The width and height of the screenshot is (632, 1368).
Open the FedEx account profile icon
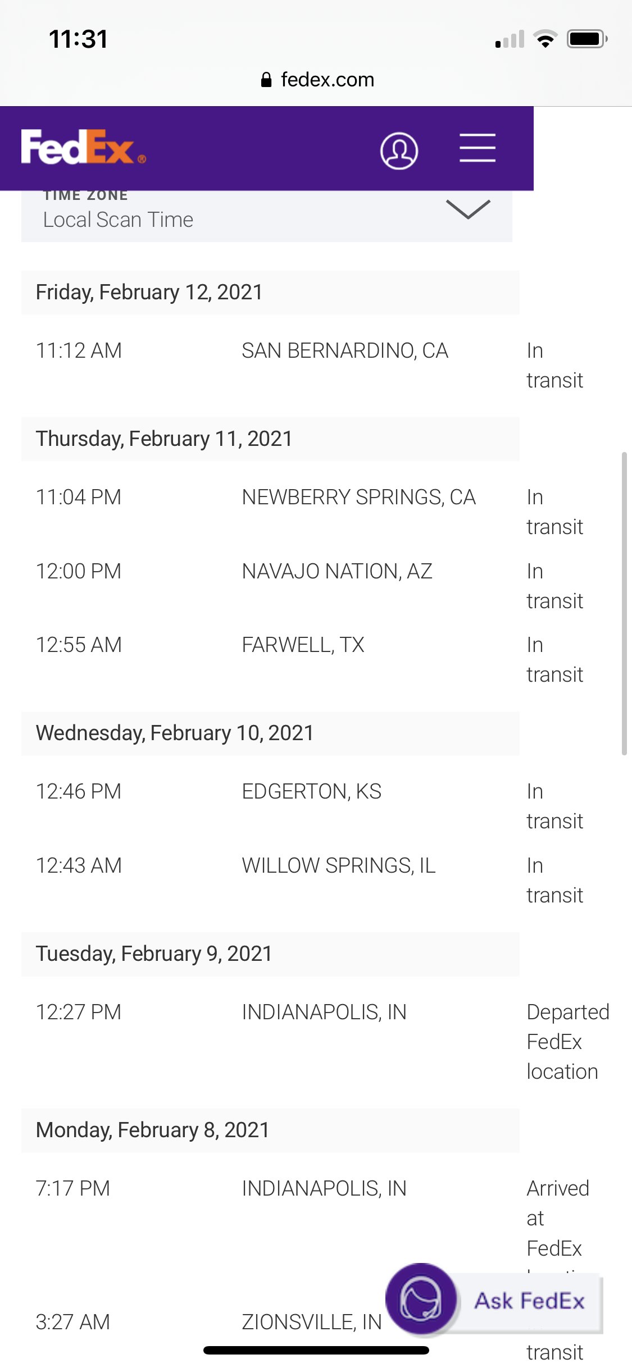(x=399, y=151)
